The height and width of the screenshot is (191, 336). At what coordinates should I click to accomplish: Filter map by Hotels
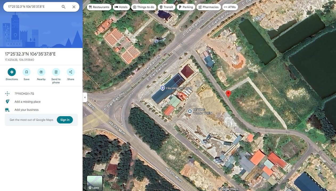121,7
